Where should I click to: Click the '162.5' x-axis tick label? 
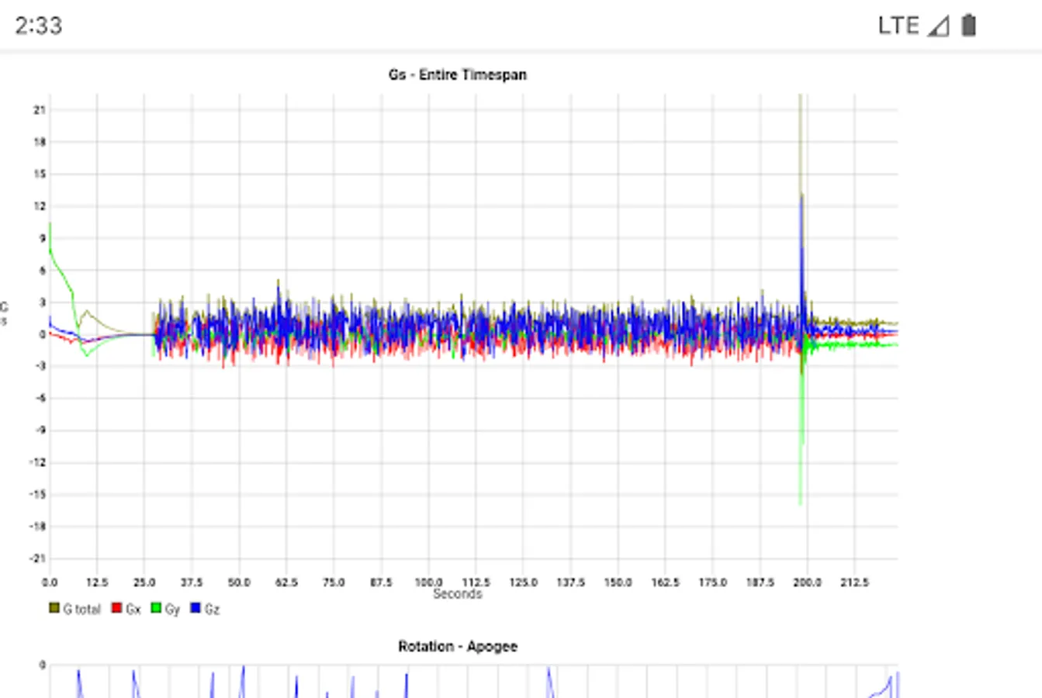coord(665,582)
